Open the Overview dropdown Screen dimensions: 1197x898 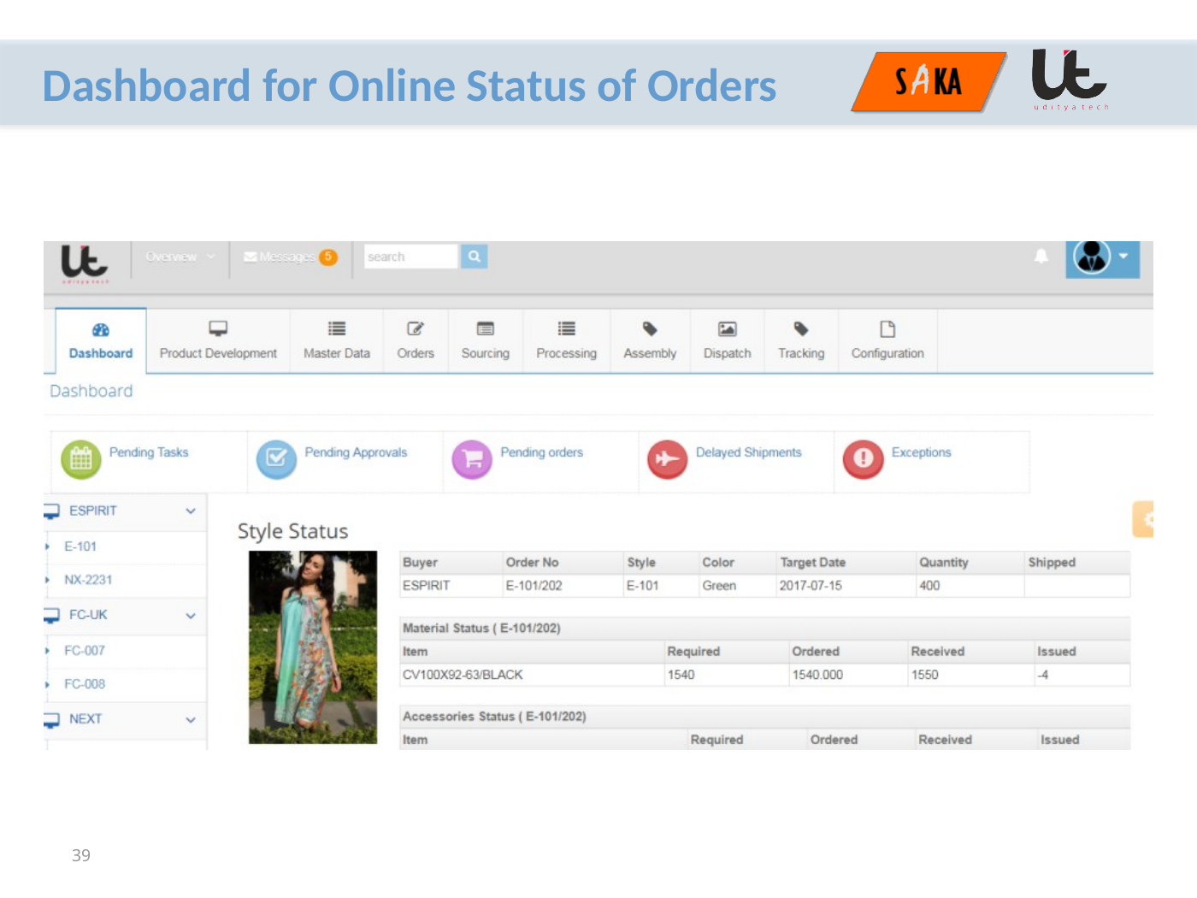click(180, 257)
